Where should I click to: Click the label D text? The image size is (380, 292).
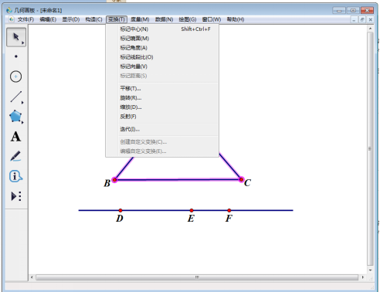[x=120, y=219]
